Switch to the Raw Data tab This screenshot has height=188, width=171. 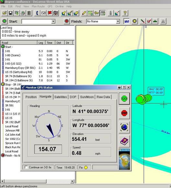(x=103, y=97)
